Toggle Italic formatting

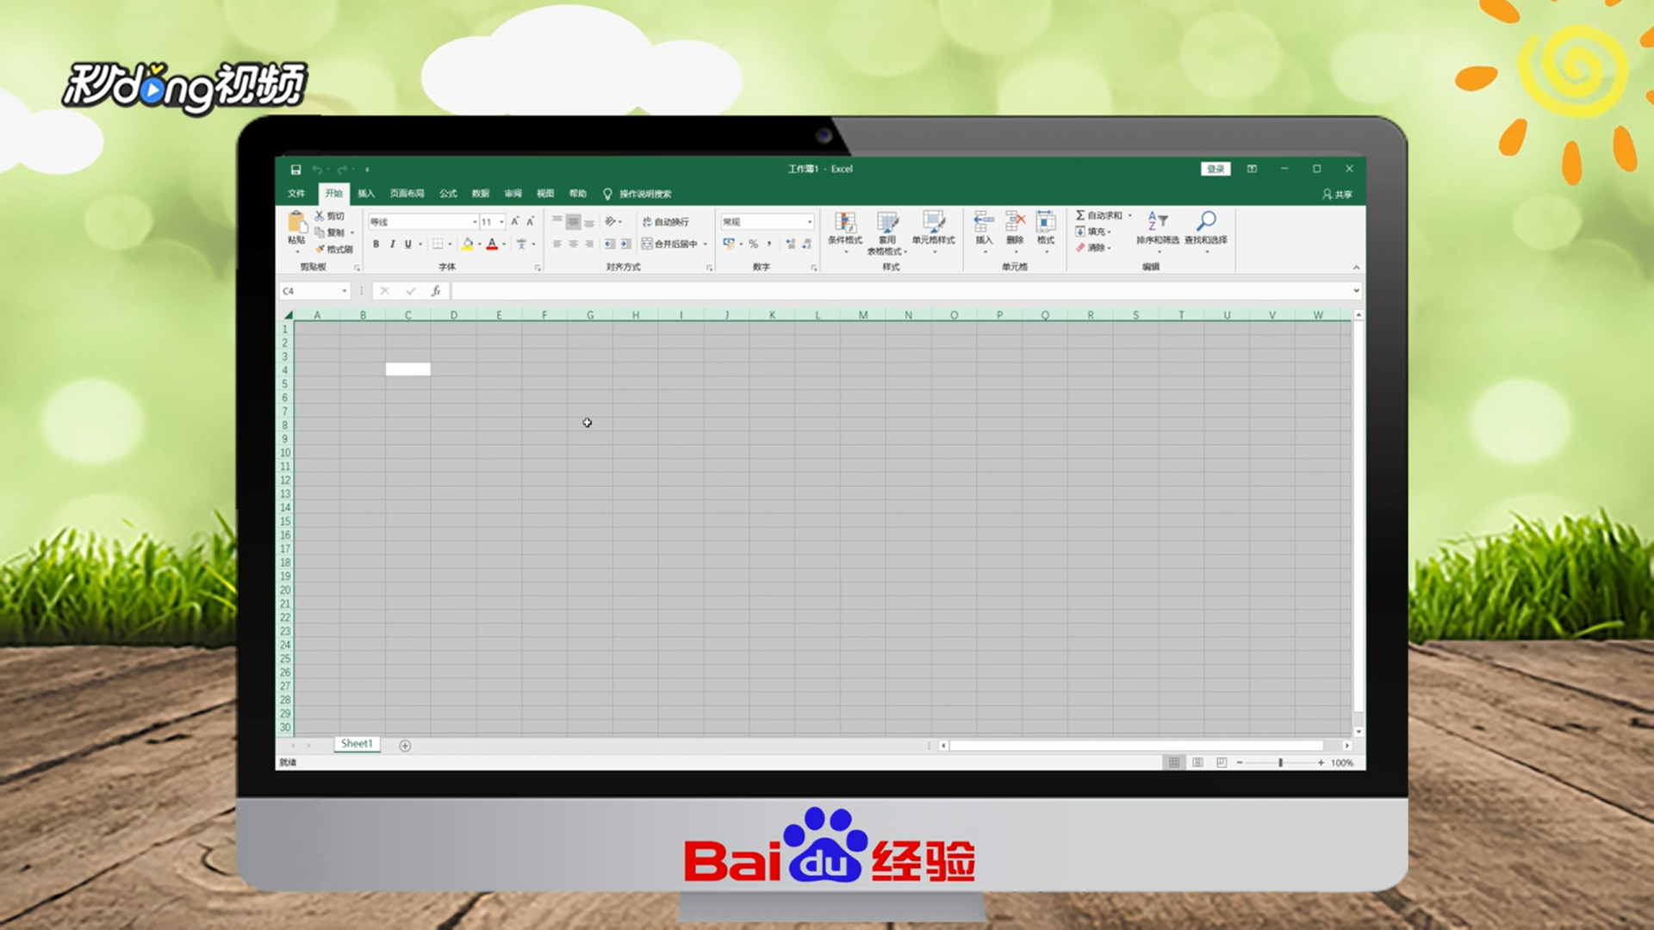tap(392, 245)
